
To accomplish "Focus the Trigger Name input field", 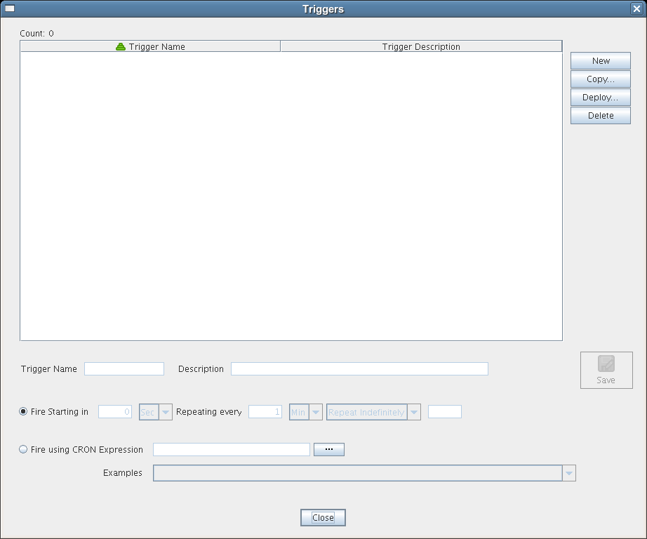I will coord(124,368).
